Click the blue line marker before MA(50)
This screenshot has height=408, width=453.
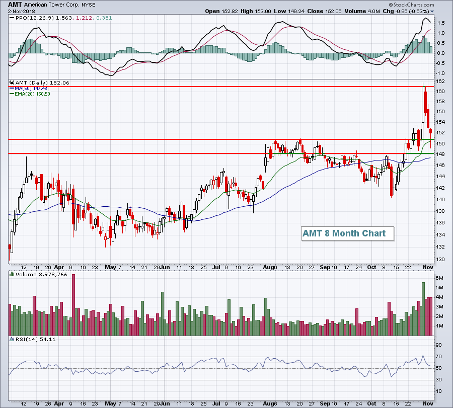coord(12,89)
